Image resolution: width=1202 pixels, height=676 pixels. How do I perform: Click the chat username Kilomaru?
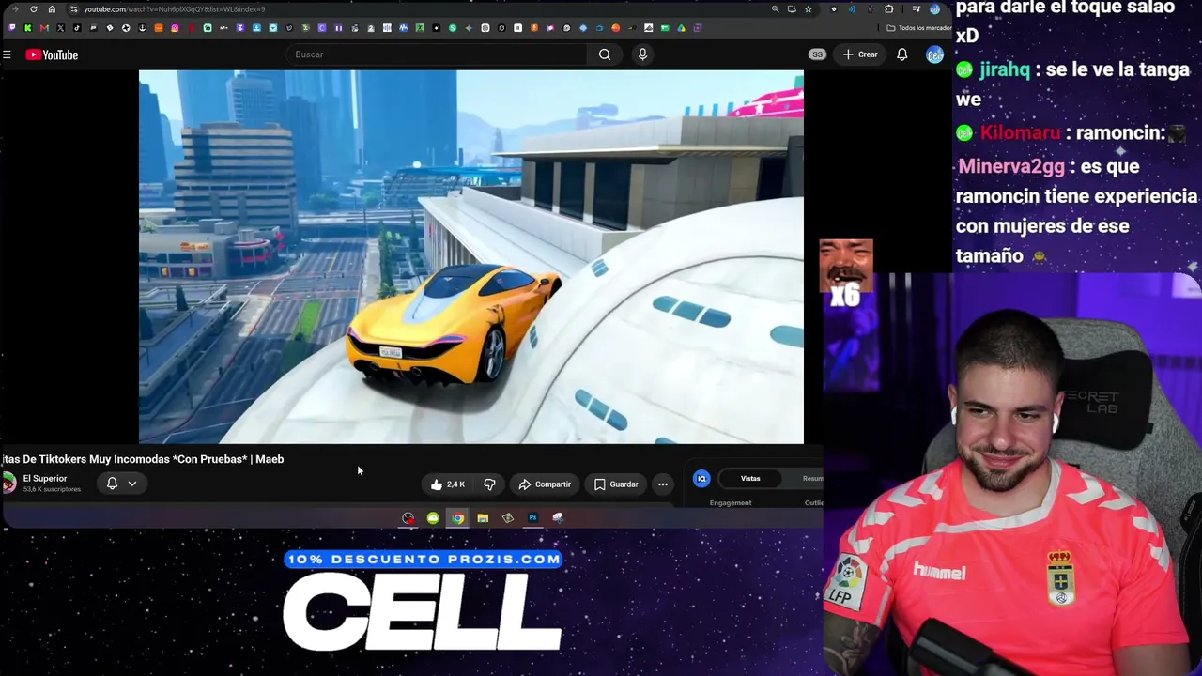1020,133
